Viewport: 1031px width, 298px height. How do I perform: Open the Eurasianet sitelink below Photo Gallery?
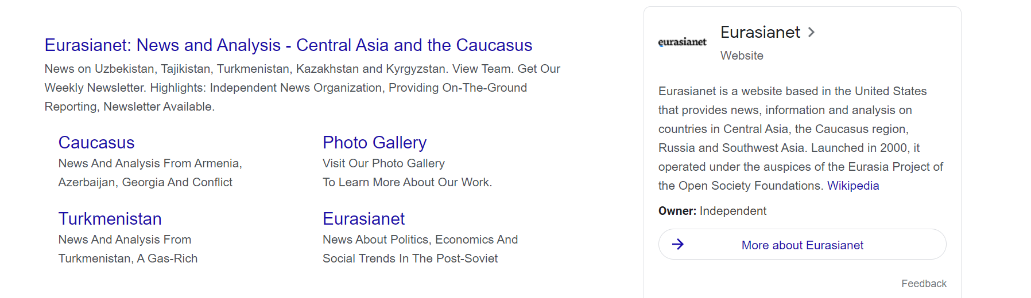(x=363, y=218)
